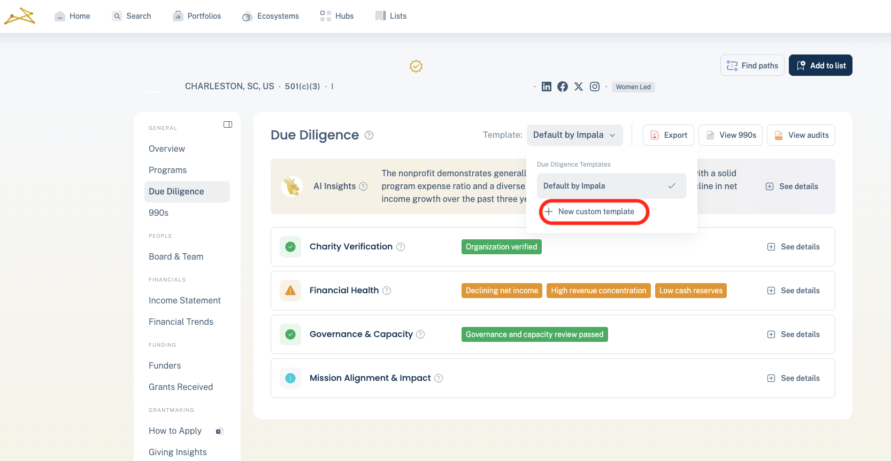Viewport: 891px width, 461px height.
Task: Click the help icon beside AI Insights
Action: 363,186
